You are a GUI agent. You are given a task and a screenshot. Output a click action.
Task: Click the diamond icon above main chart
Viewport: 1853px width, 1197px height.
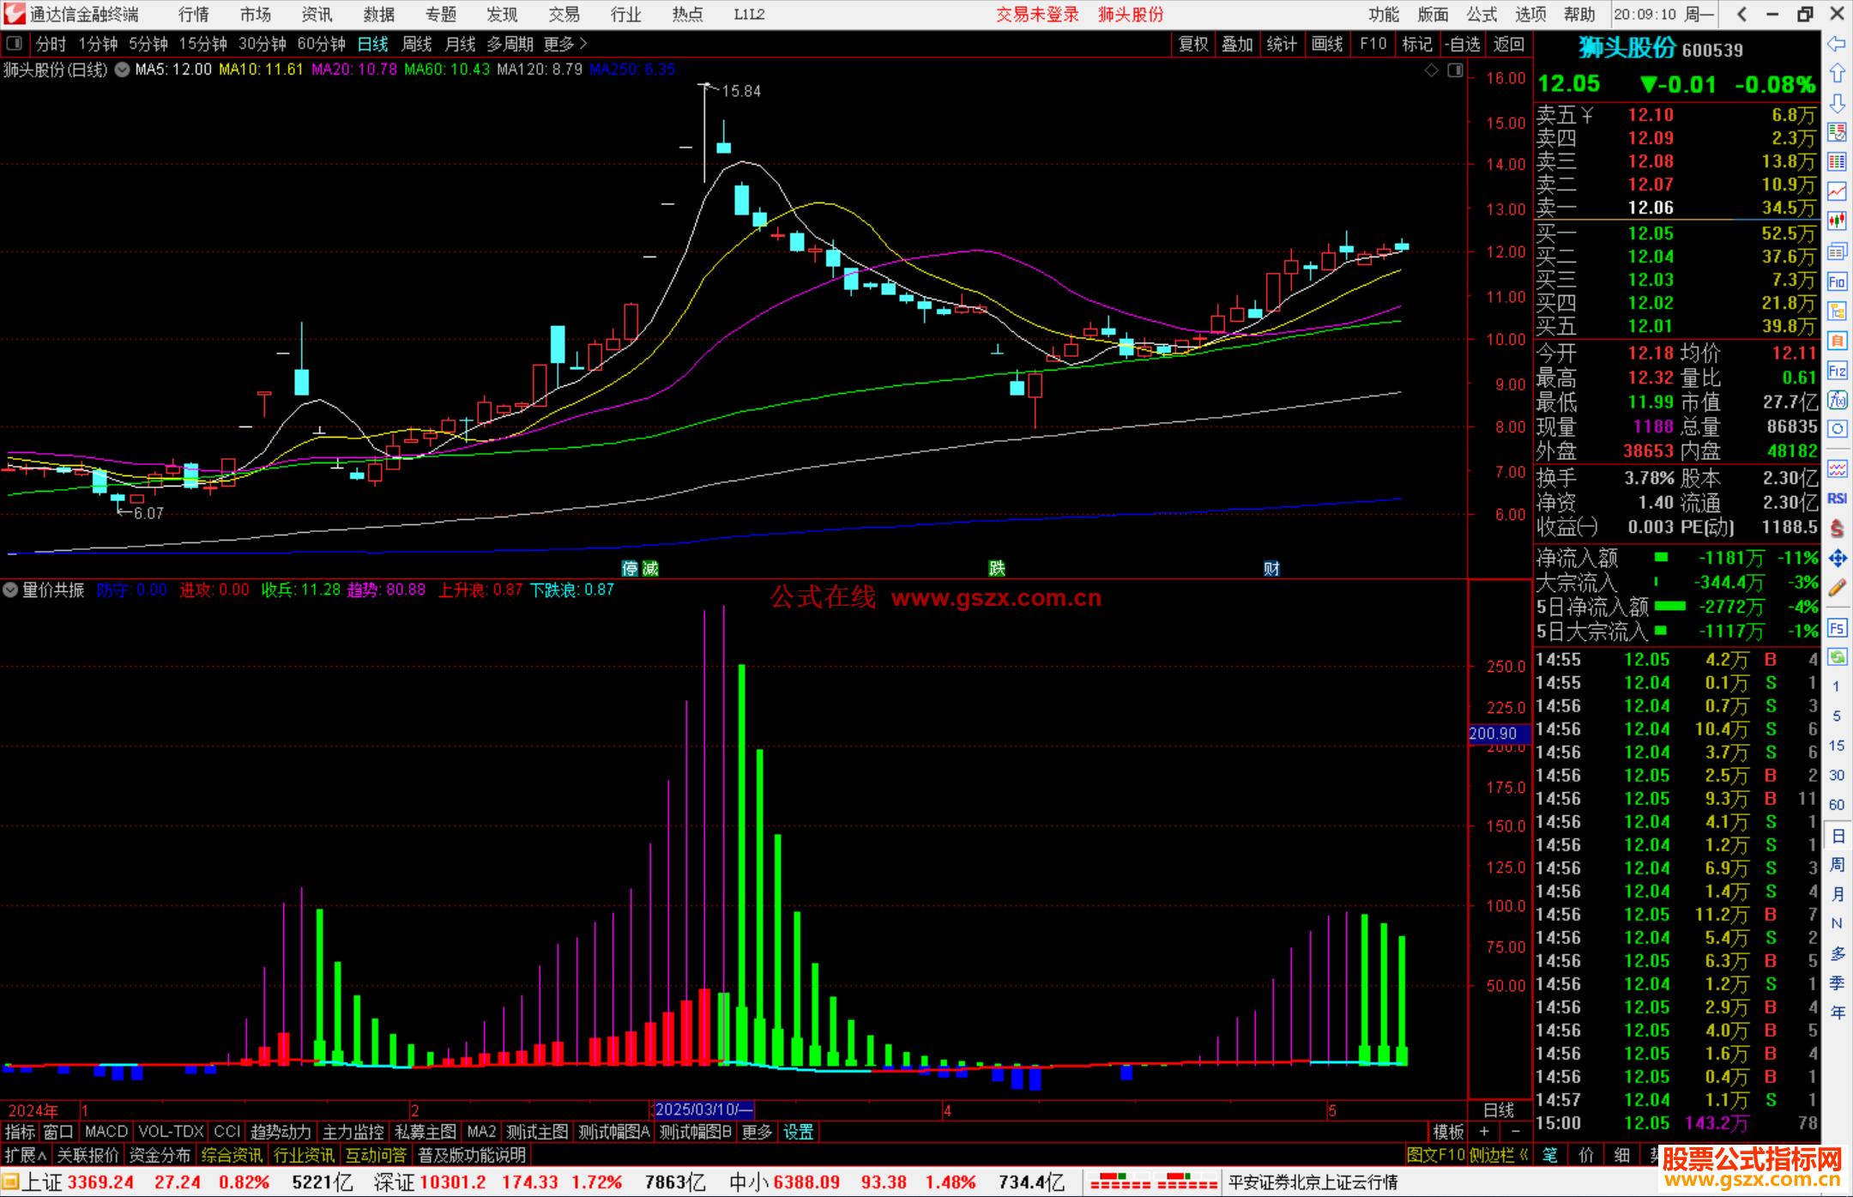[1431, 70]
